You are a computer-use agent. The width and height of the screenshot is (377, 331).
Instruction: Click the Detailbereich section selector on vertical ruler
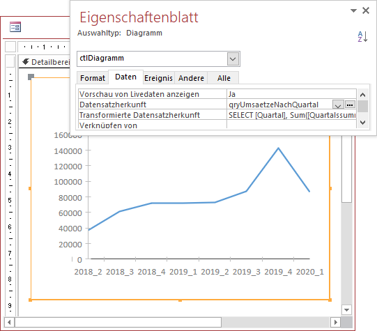(x=10, y=62)
